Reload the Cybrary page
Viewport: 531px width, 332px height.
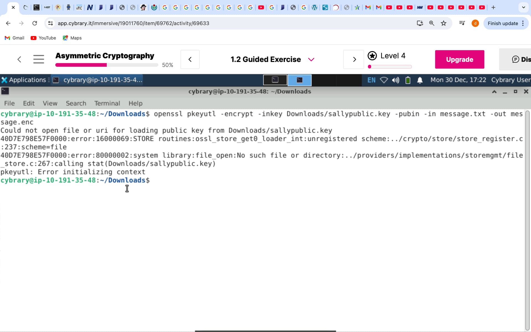tap(35, 23)
